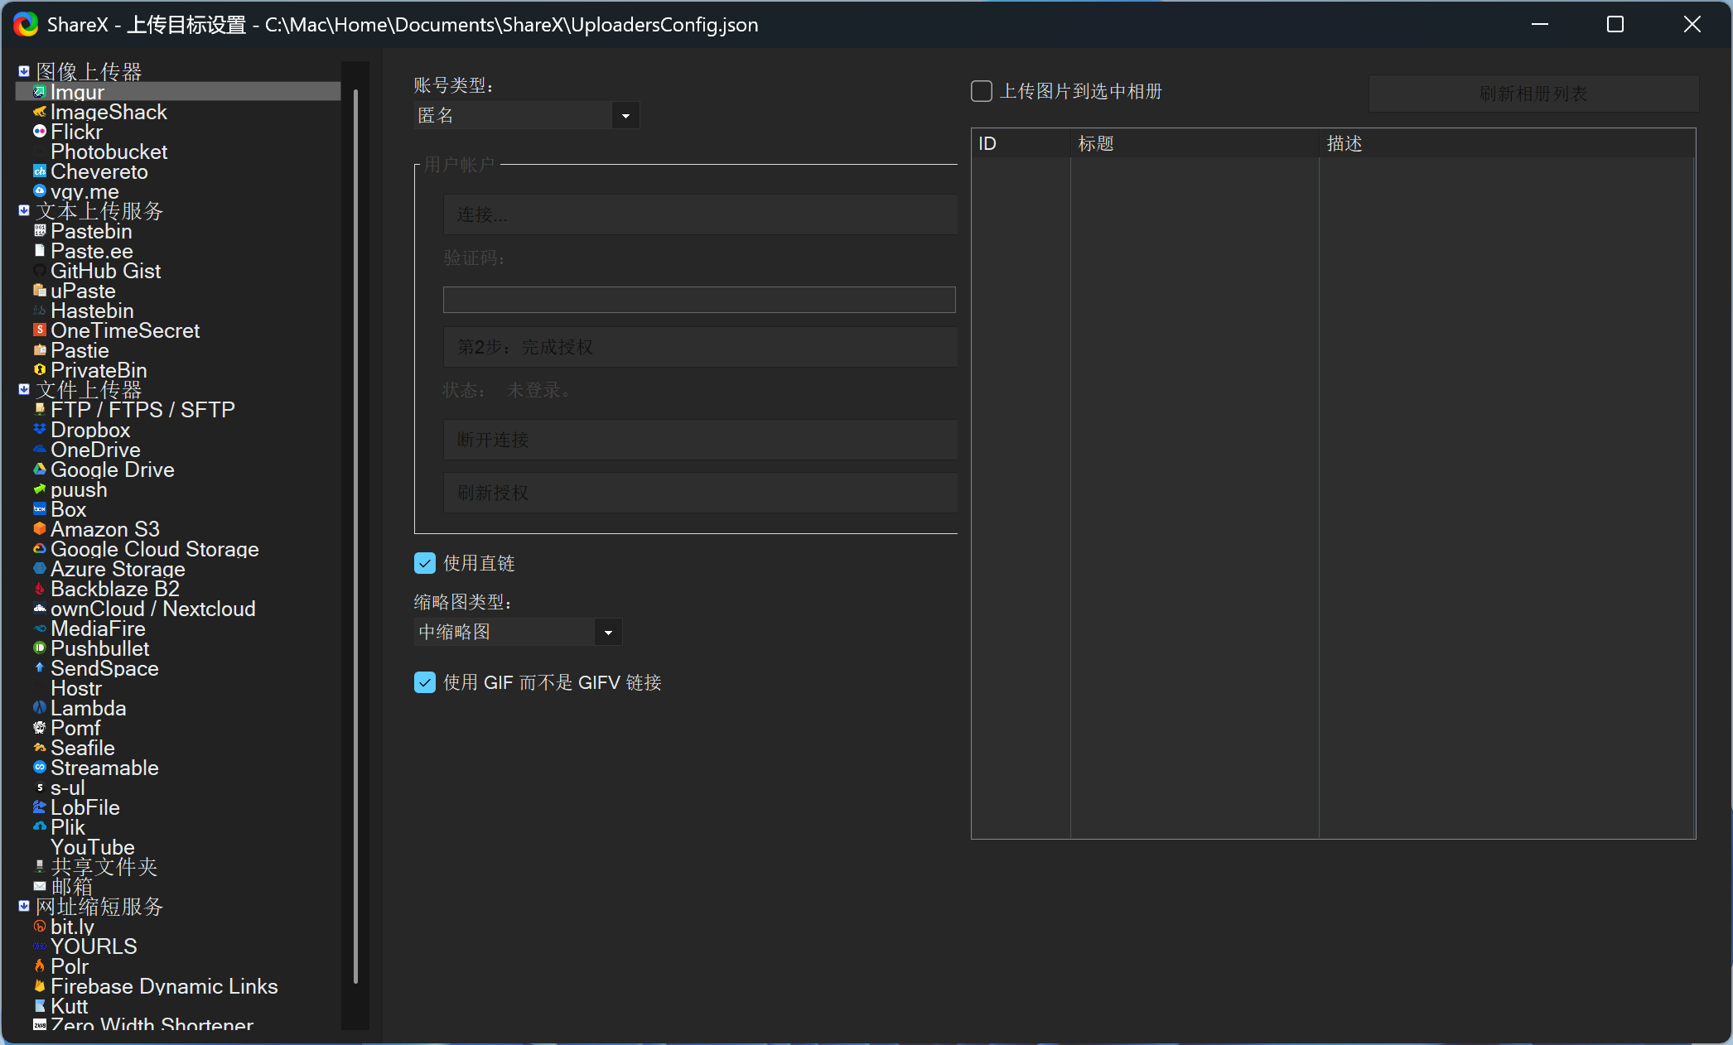Click the 连接... button
1733x1045 pixels.
(700, 214)
